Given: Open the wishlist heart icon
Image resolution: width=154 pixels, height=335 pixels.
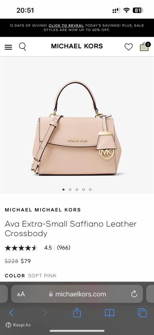Looking at the screenshot, I should (128, 47).
